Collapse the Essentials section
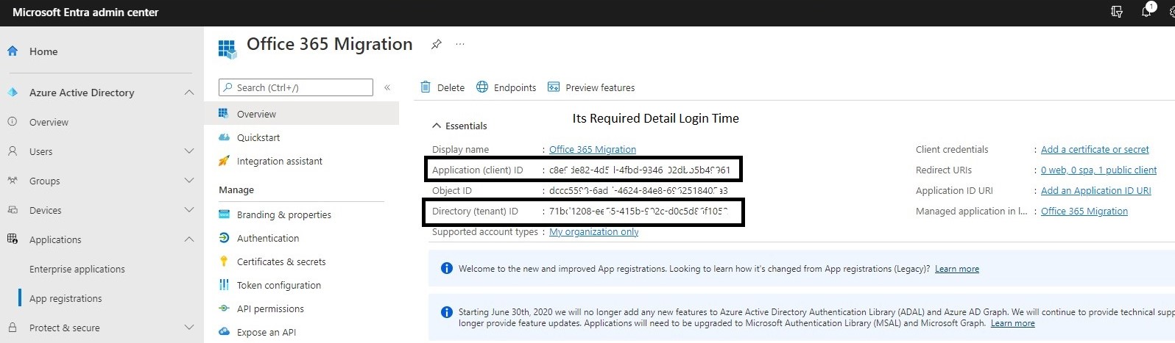Viewport: 1175px width, 343px height. click(437, 126)
